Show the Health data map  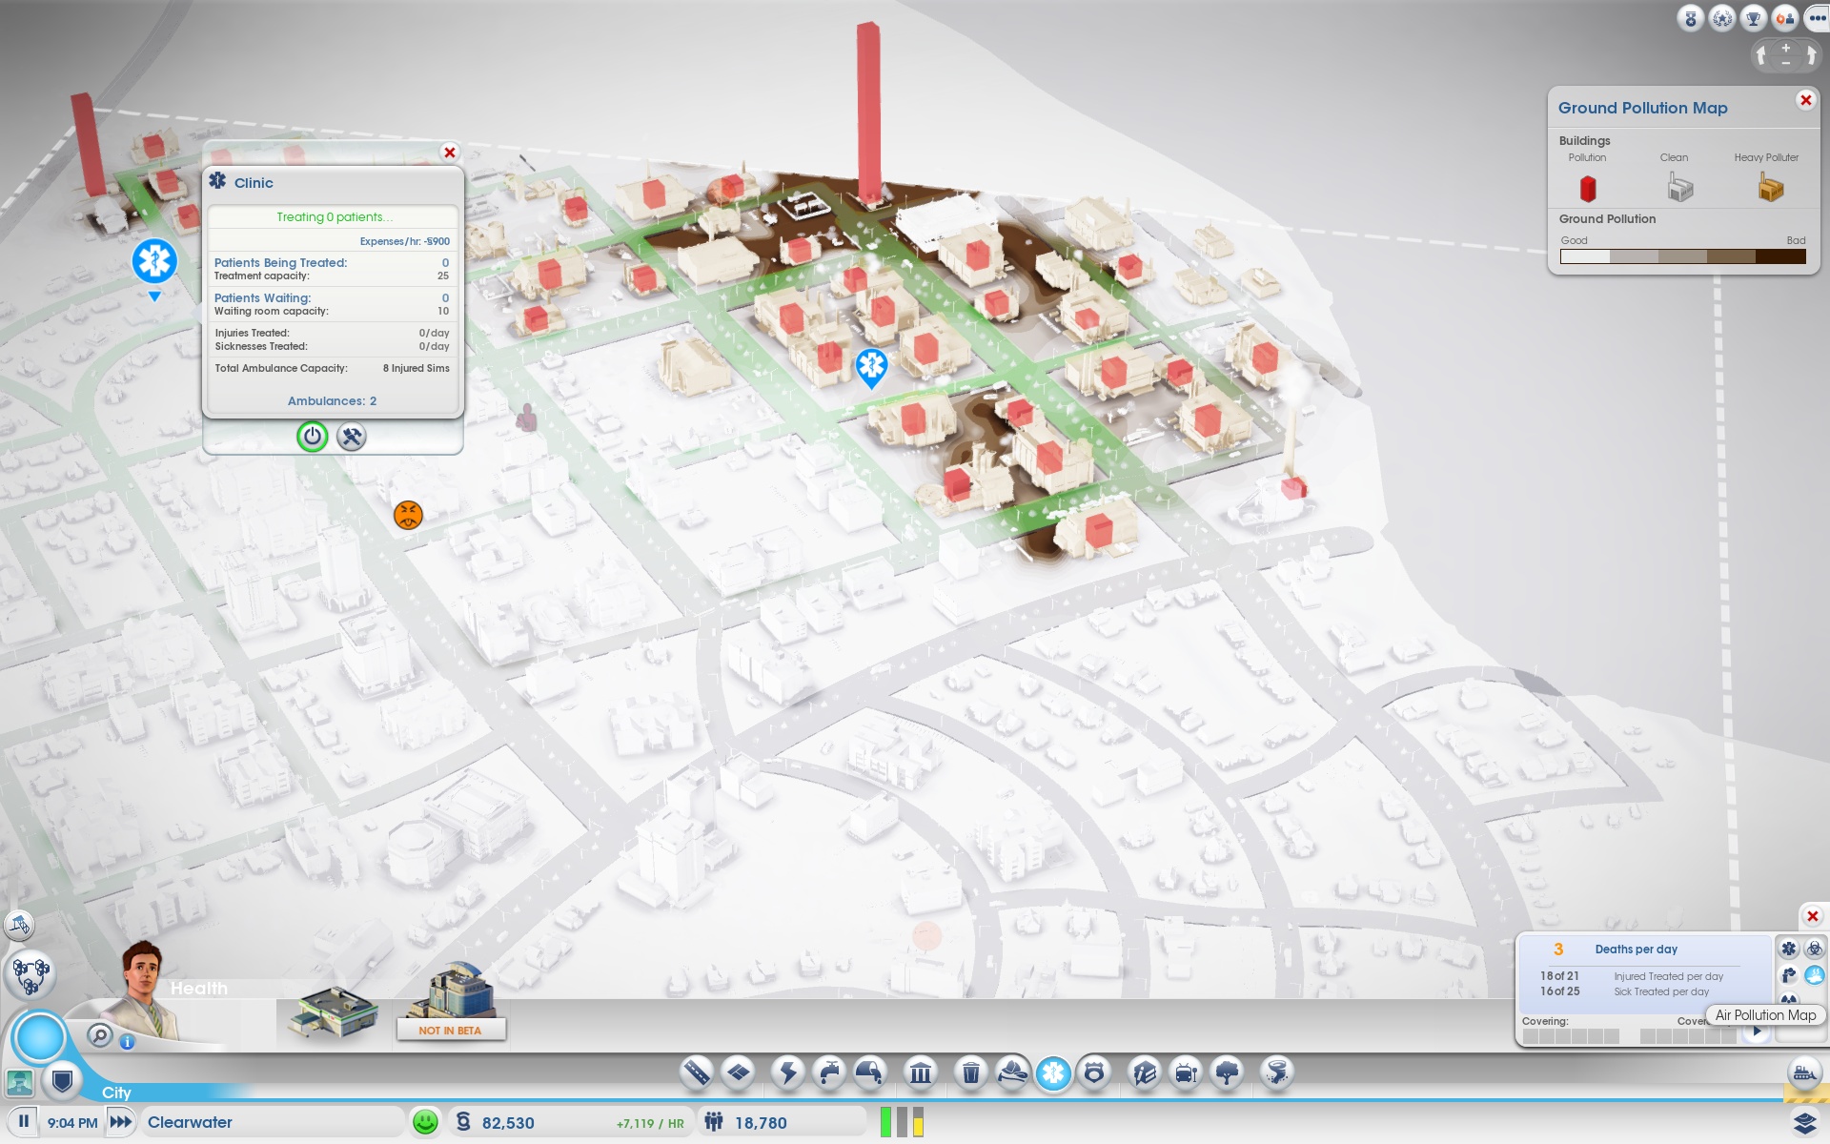click(1789, 949)
